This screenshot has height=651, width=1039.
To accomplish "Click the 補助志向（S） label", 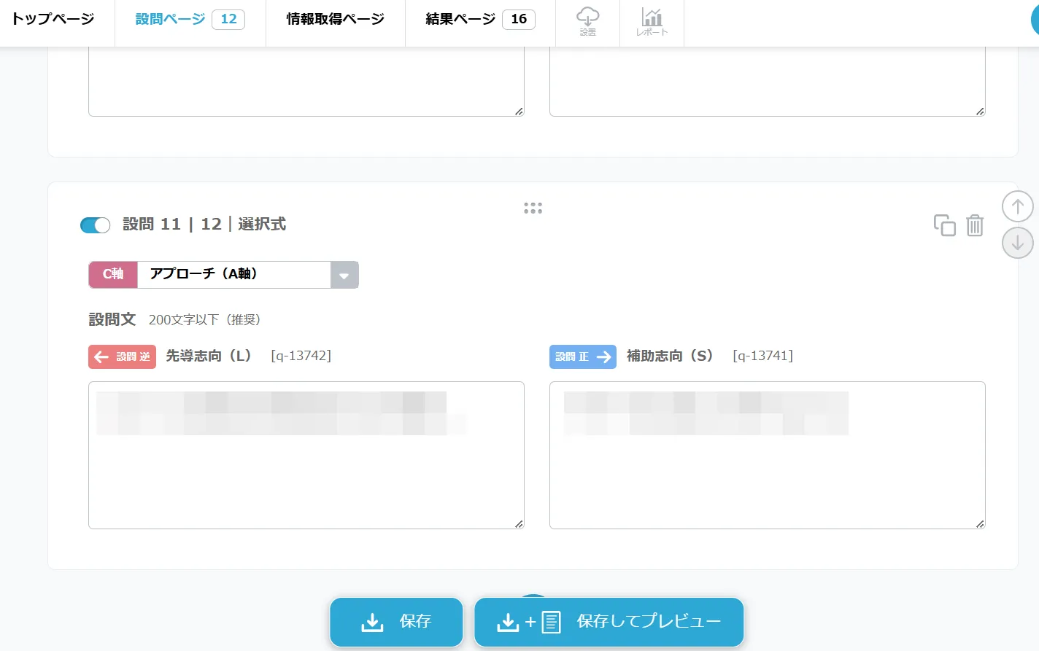I will [670, 356].
